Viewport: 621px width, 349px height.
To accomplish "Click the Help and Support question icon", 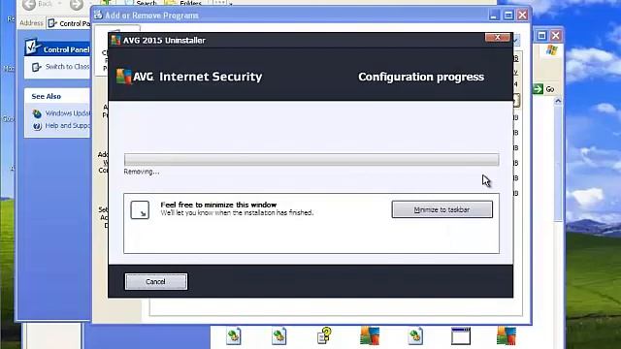I will point(37,126).
